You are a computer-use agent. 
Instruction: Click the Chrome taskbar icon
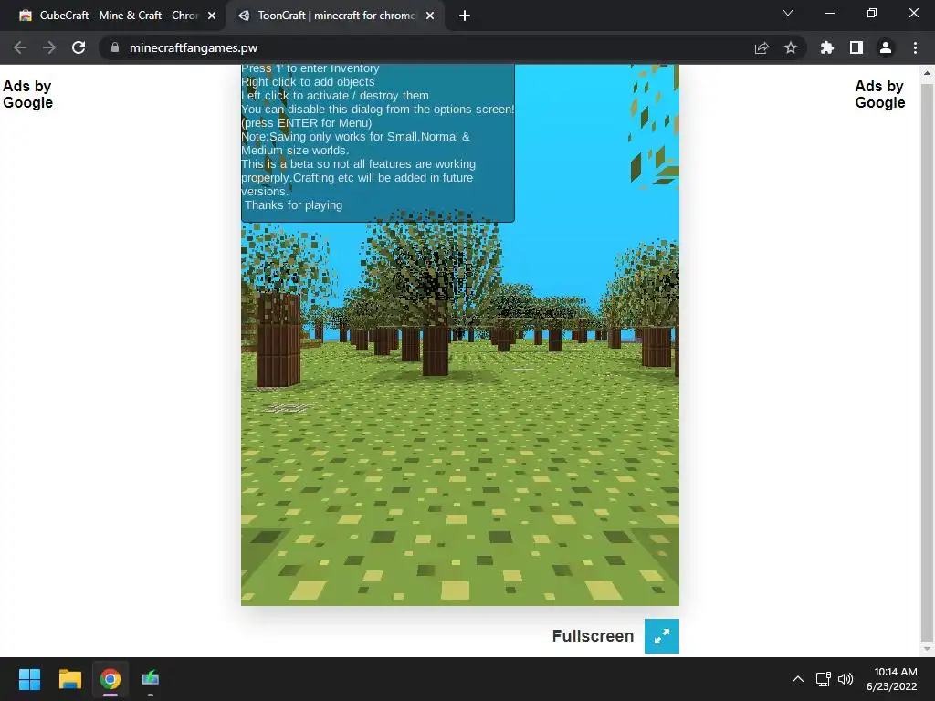(x=110, y=679)
